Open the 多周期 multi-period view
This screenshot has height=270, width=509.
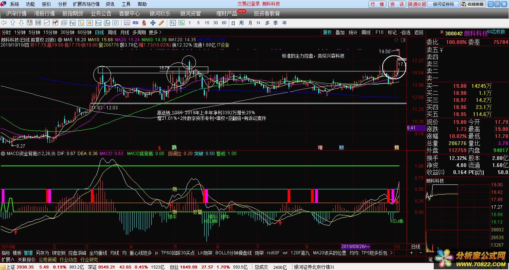pyautogui.click(x=139, y=32)
